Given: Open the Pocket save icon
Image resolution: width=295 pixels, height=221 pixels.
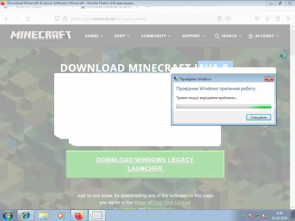Looking at the screenshot, I should pos(257,18).
